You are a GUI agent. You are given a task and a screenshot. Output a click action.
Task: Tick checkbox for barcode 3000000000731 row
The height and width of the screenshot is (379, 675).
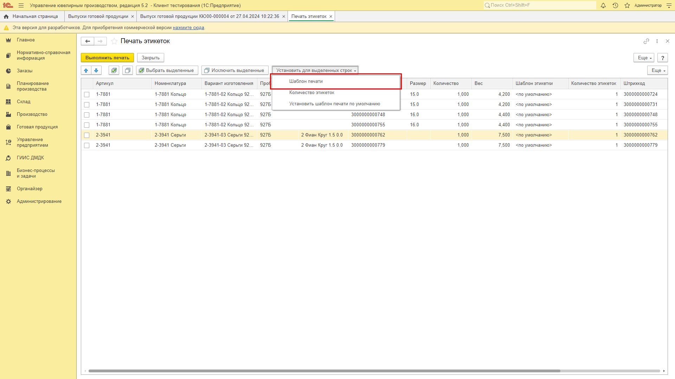(x=87, y=105)
